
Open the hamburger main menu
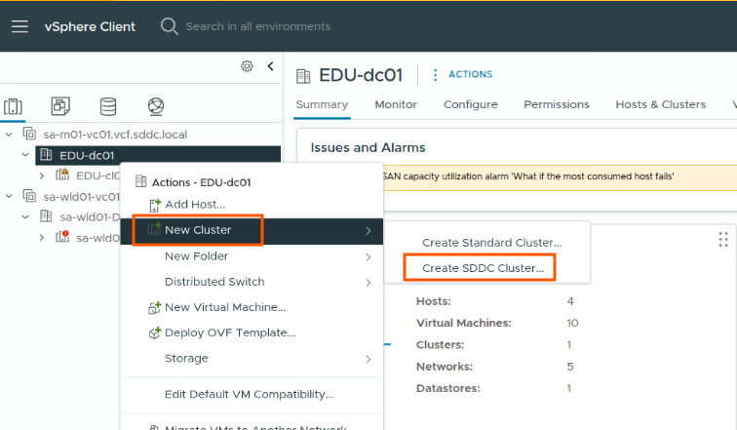[19, 26]
